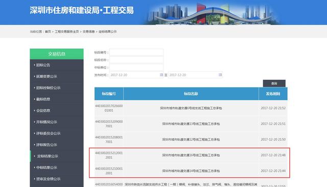This screenshot has height=187, width=327.
Task: Open 工程交易服务主页 breadcrumb link
Action: tap(67, 32)
